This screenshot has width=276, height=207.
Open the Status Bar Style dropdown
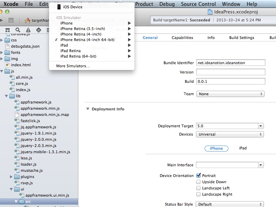230,204
